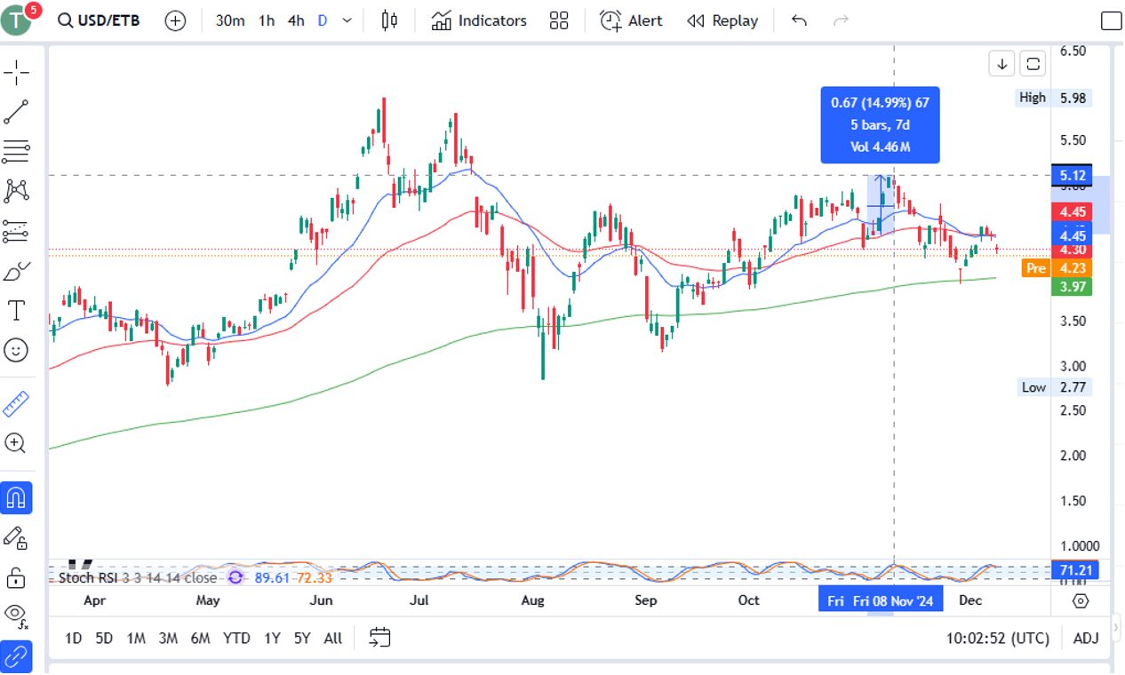The width and height of the screenshot is (1125, 675).
Task: Set date range to 1Y
Action: pyautogui.click(x=272, y=638)
